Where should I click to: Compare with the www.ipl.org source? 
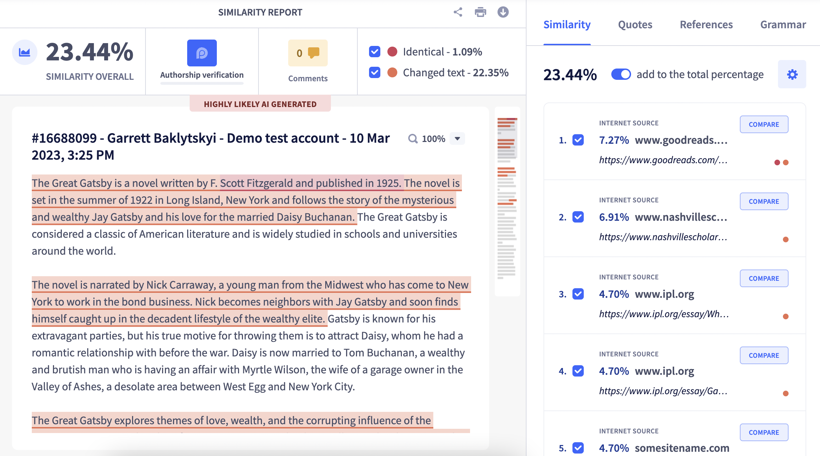(764, 278)
